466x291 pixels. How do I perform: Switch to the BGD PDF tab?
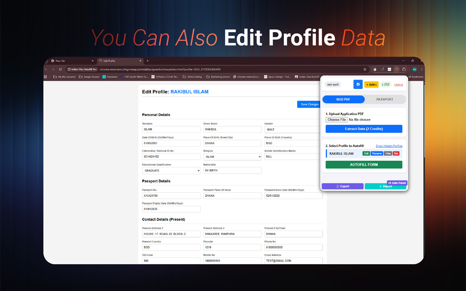pos(343,99)
